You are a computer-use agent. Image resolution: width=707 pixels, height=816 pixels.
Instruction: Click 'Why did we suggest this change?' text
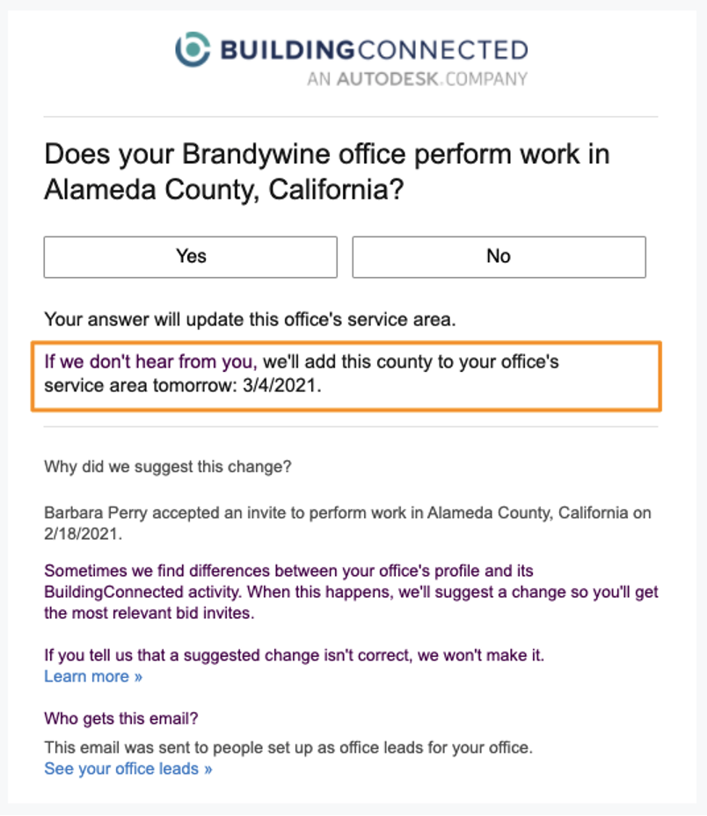(167, 467)
